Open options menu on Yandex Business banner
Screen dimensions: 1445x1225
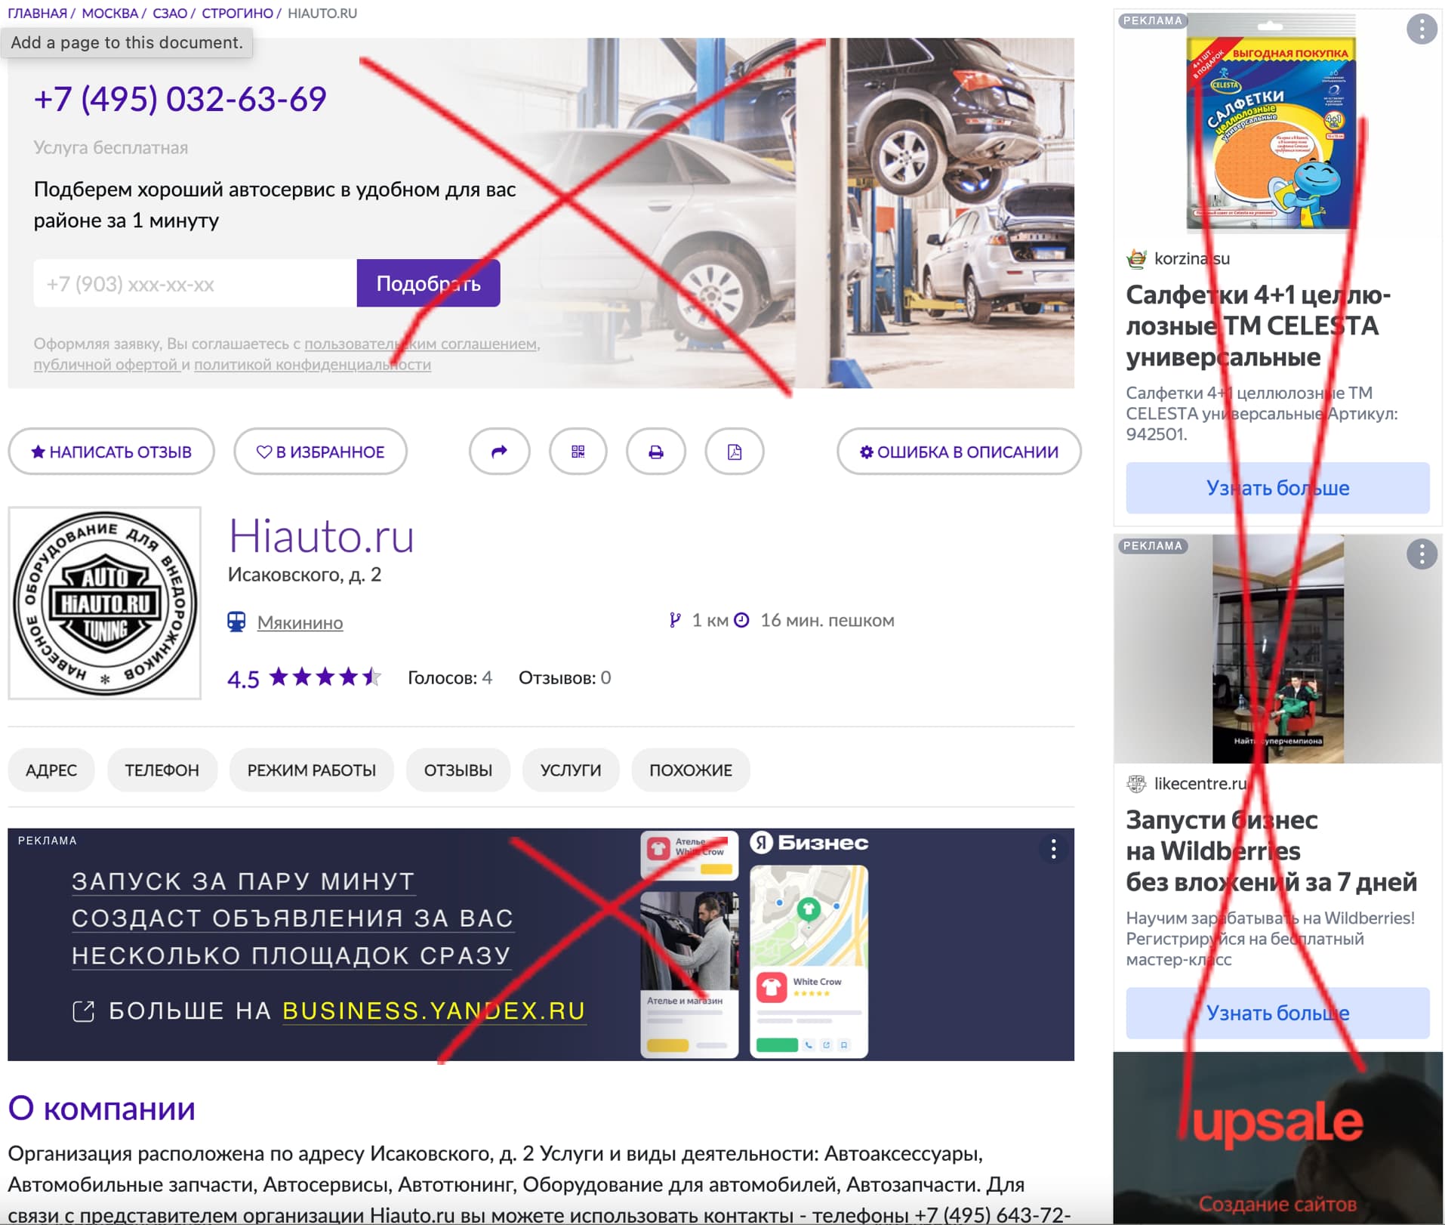(x=1053, y=849)
